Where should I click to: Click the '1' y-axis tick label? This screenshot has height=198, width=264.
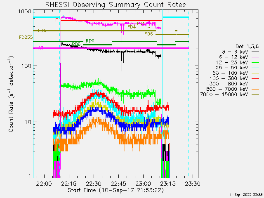30,176
